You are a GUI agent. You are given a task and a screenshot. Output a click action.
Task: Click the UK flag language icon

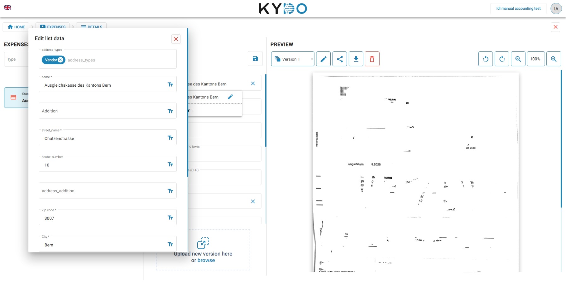[7, 8]
